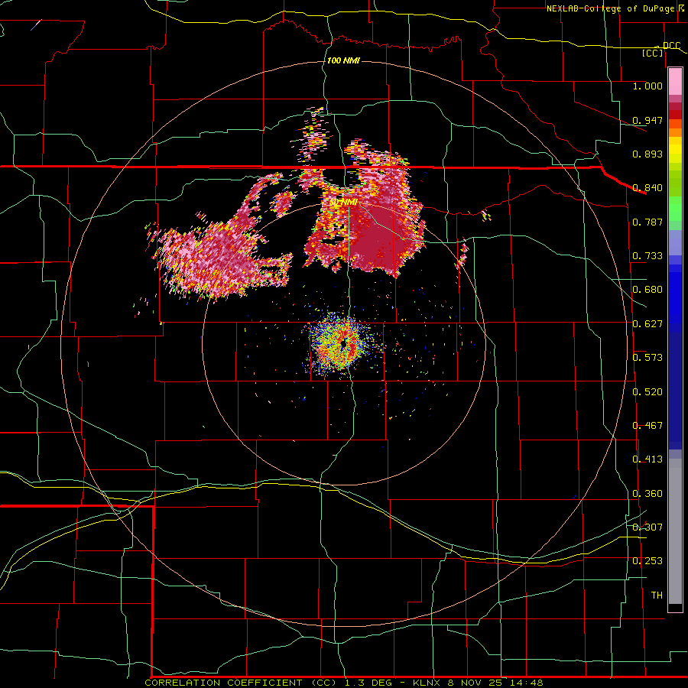Click the 0.947 scale value
The height and width of the screenshot is (688, 688).
(647, 120)
